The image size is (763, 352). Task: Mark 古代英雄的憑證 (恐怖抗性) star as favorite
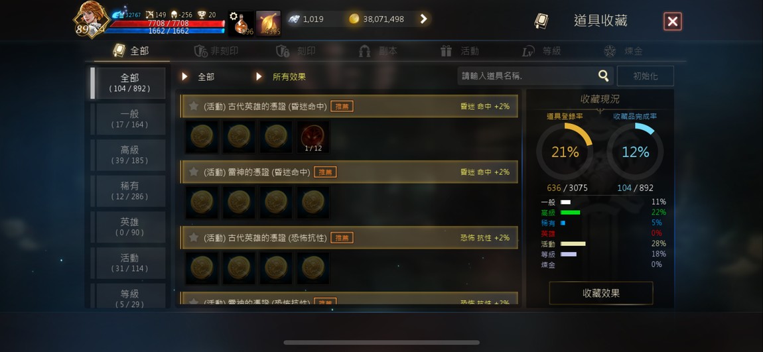point(194,237)
